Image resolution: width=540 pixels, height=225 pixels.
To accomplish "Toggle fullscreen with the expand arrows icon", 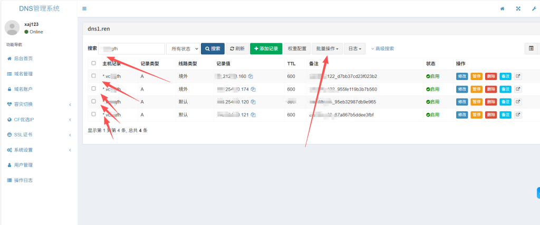I will point(518,8).
